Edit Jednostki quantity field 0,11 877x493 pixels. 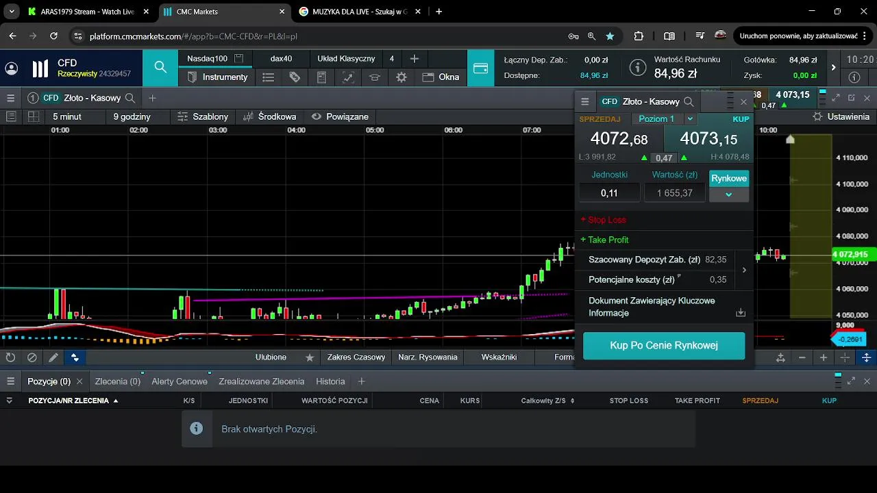tap(609, 193)
